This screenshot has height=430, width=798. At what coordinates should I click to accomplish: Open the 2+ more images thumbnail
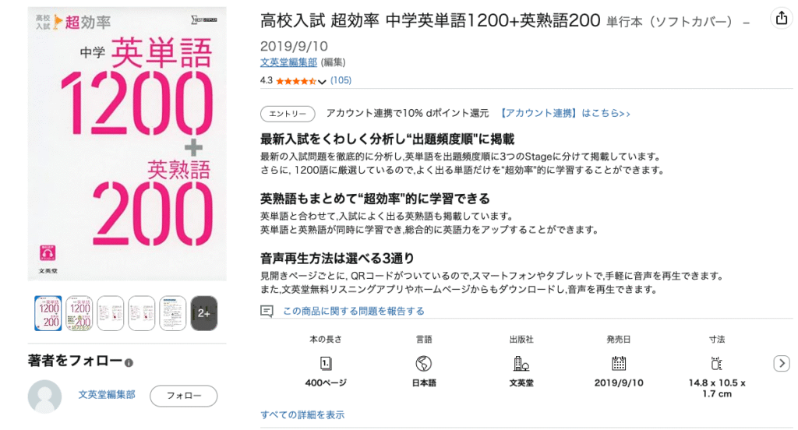coord(203,313)
